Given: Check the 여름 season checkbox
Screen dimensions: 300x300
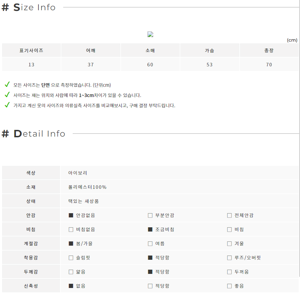Looking at the screenshot, I should pos(150,244).
